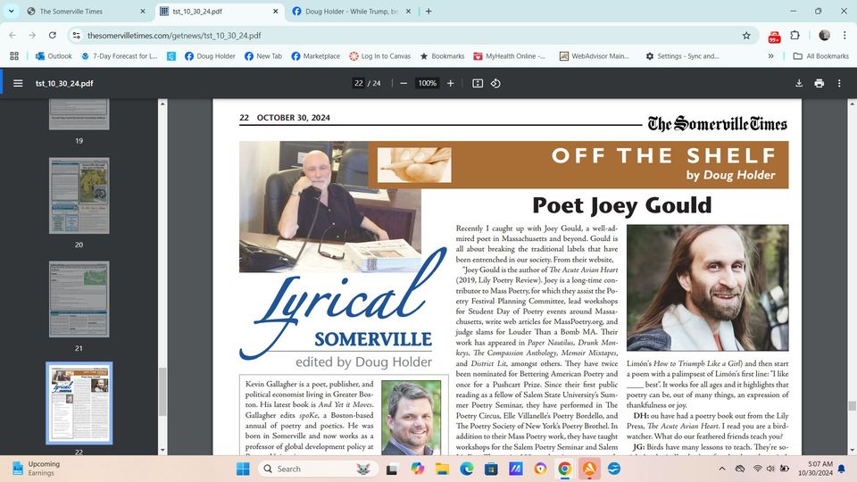This screenshot has height=482, width=857.
Task: Open the Windows Start menu
Action: coord(243,469)
